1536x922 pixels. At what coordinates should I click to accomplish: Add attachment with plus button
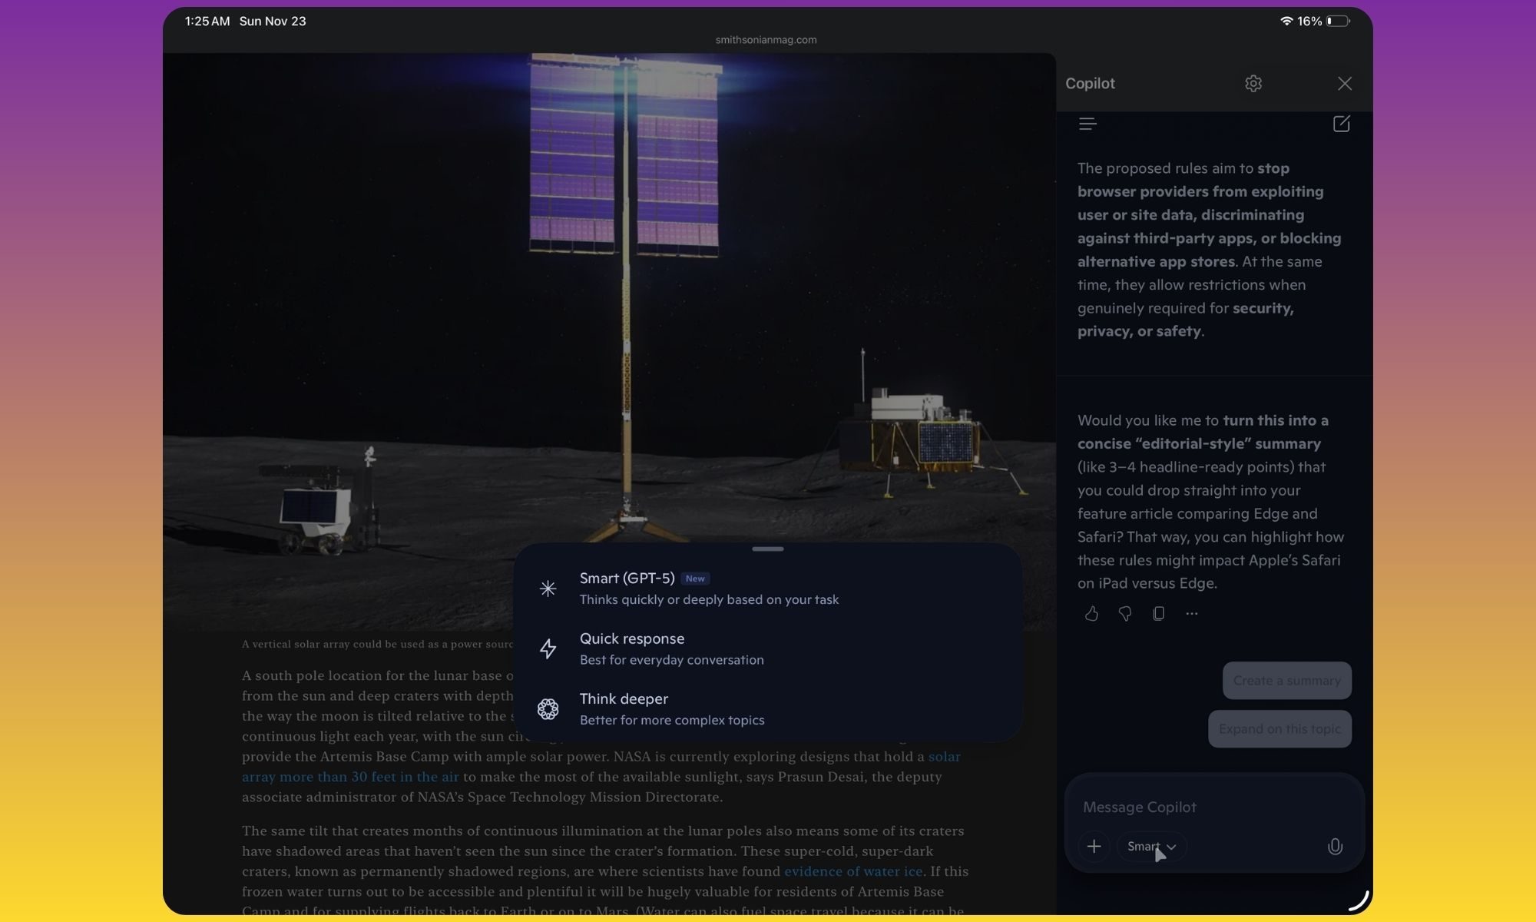[x=1094, y=846]
